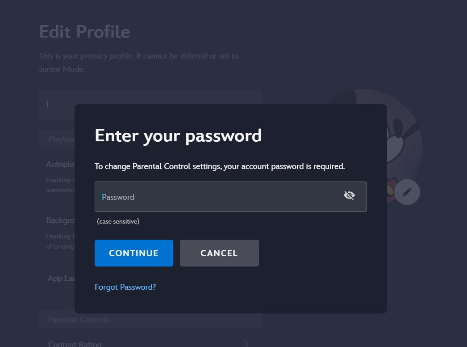Image resolution: width=467 pixels, height=347 pixels.
Task: Click the Enter your password dialog title
Action: click(178, 136)
